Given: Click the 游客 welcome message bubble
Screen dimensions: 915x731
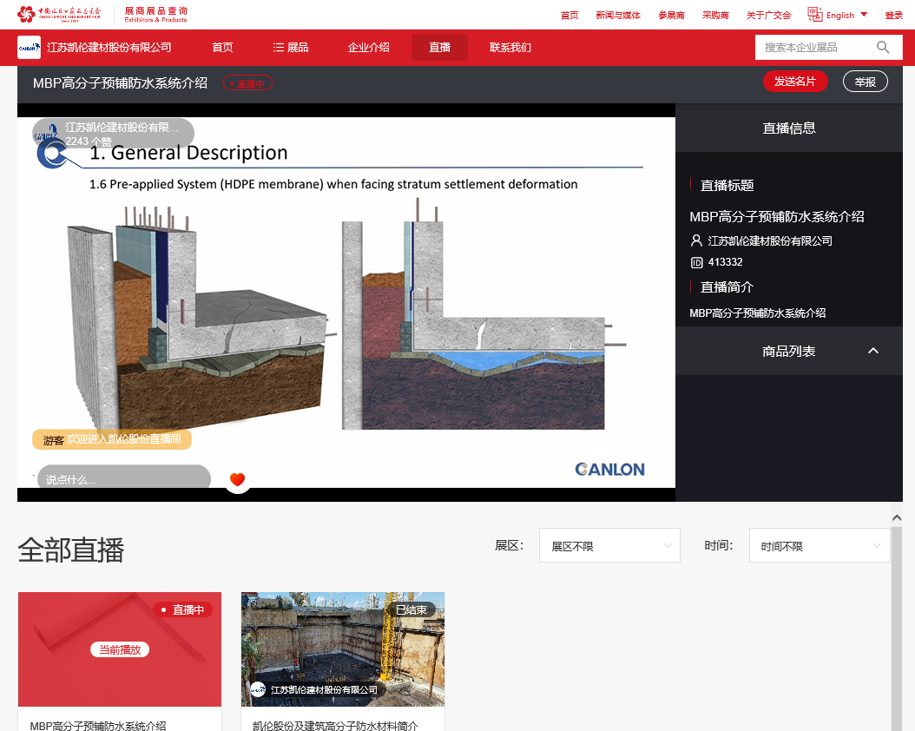Looking at the screenshot, I should (x=111, y=439).
